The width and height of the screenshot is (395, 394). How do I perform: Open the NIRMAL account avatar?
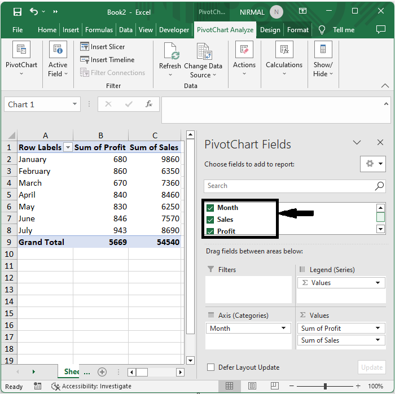tap(276, 12)
